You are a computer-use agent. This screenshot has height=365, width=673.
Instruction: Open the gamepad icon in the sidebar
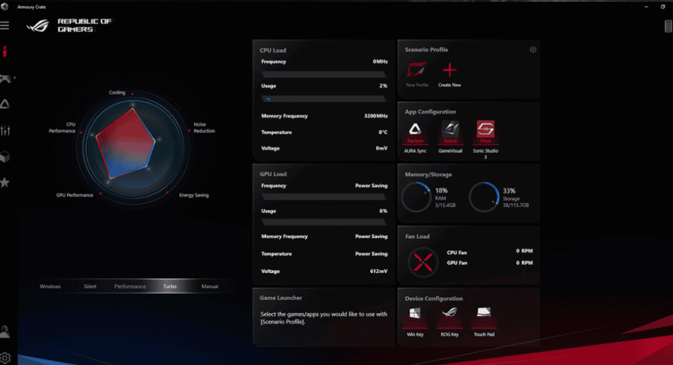[6, 78]
